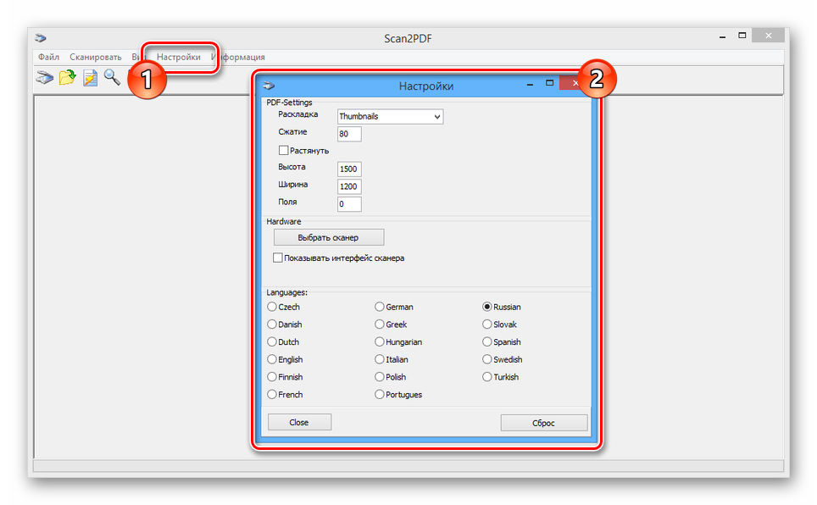
Task: Click the Scan2PDF title bar app icon
Action: [x=41, y=37]
